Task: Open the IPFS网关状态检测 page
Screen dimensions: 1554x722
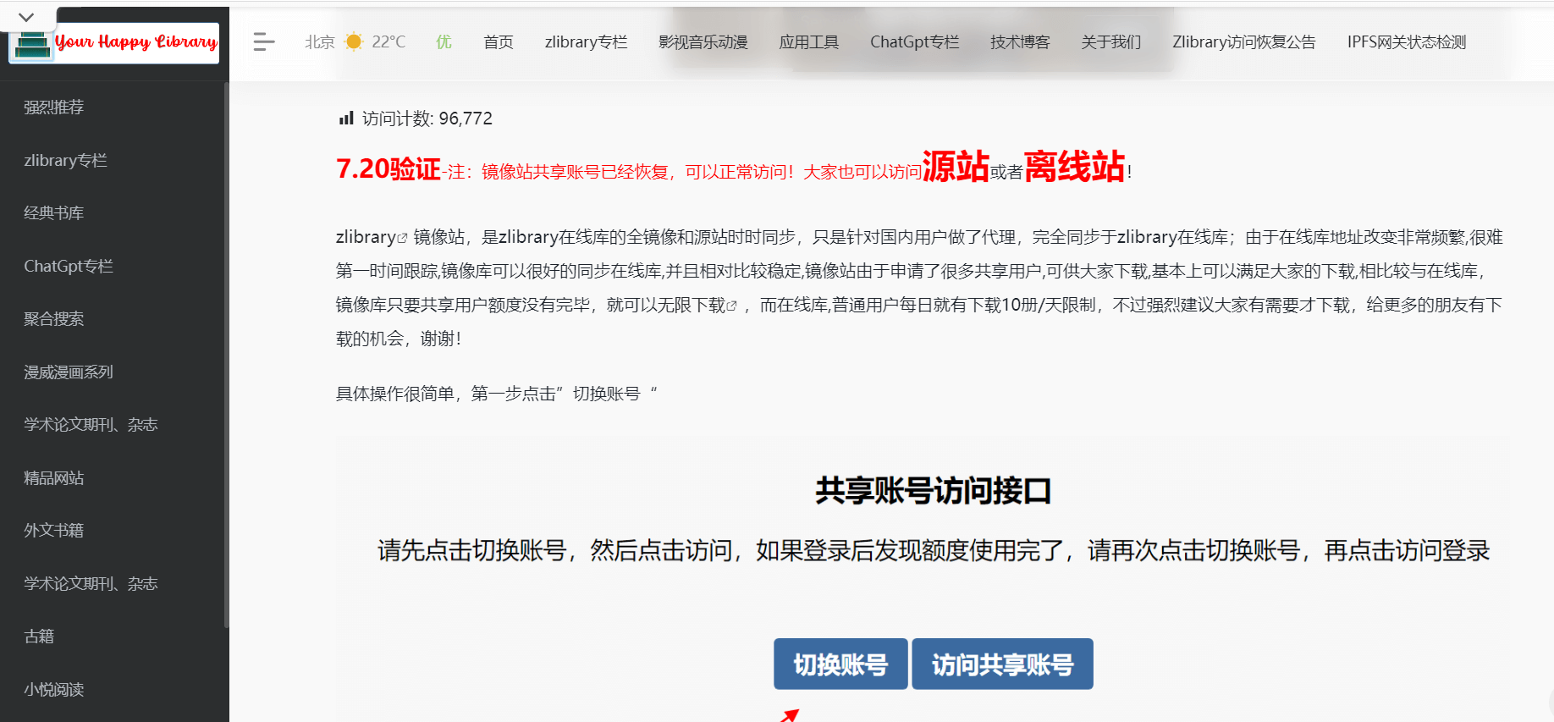Action: (1406, 42)
